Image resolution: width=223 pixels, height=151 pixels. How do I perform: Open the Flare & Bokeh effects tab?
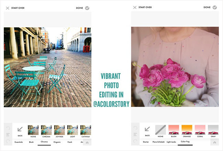pos(159,142)
